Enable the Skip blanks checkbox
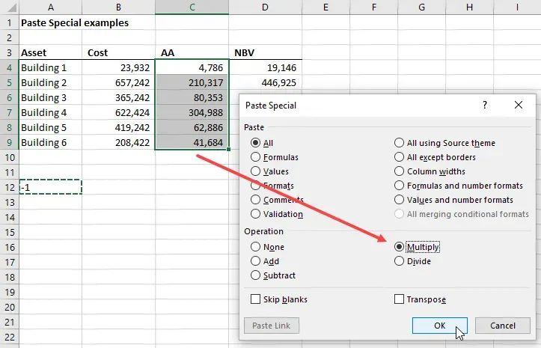The image size is (541, 348). click(257, 299)
